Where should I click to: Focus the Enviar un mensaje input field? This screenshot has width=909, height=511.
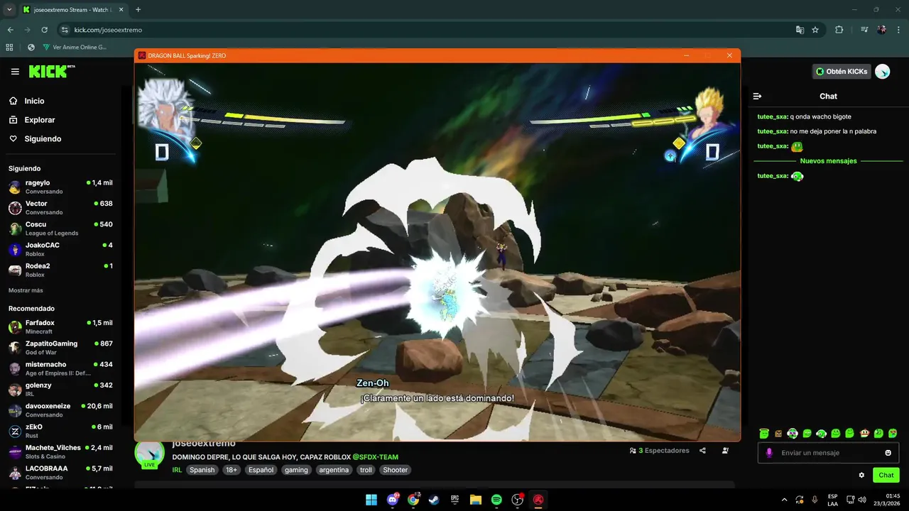tap(828, 453)
